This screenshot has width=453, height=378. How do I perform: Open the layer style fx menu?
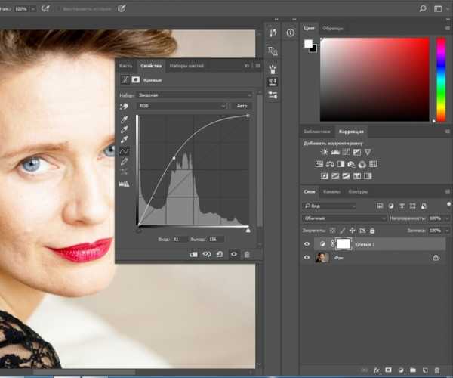pos(377,370)
